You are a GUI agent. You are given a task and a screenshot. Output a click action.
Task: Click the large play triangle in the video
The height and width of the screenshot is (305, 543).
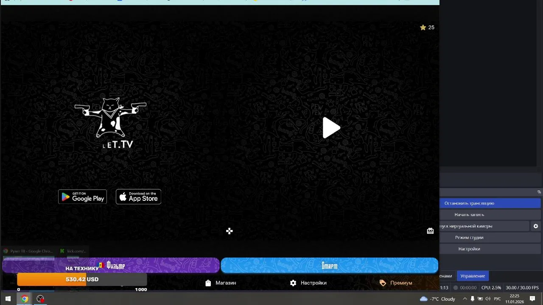[331, 128]
